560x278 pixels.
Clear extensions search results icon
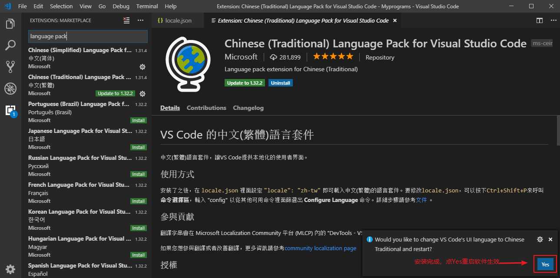[x=126, y=20]
